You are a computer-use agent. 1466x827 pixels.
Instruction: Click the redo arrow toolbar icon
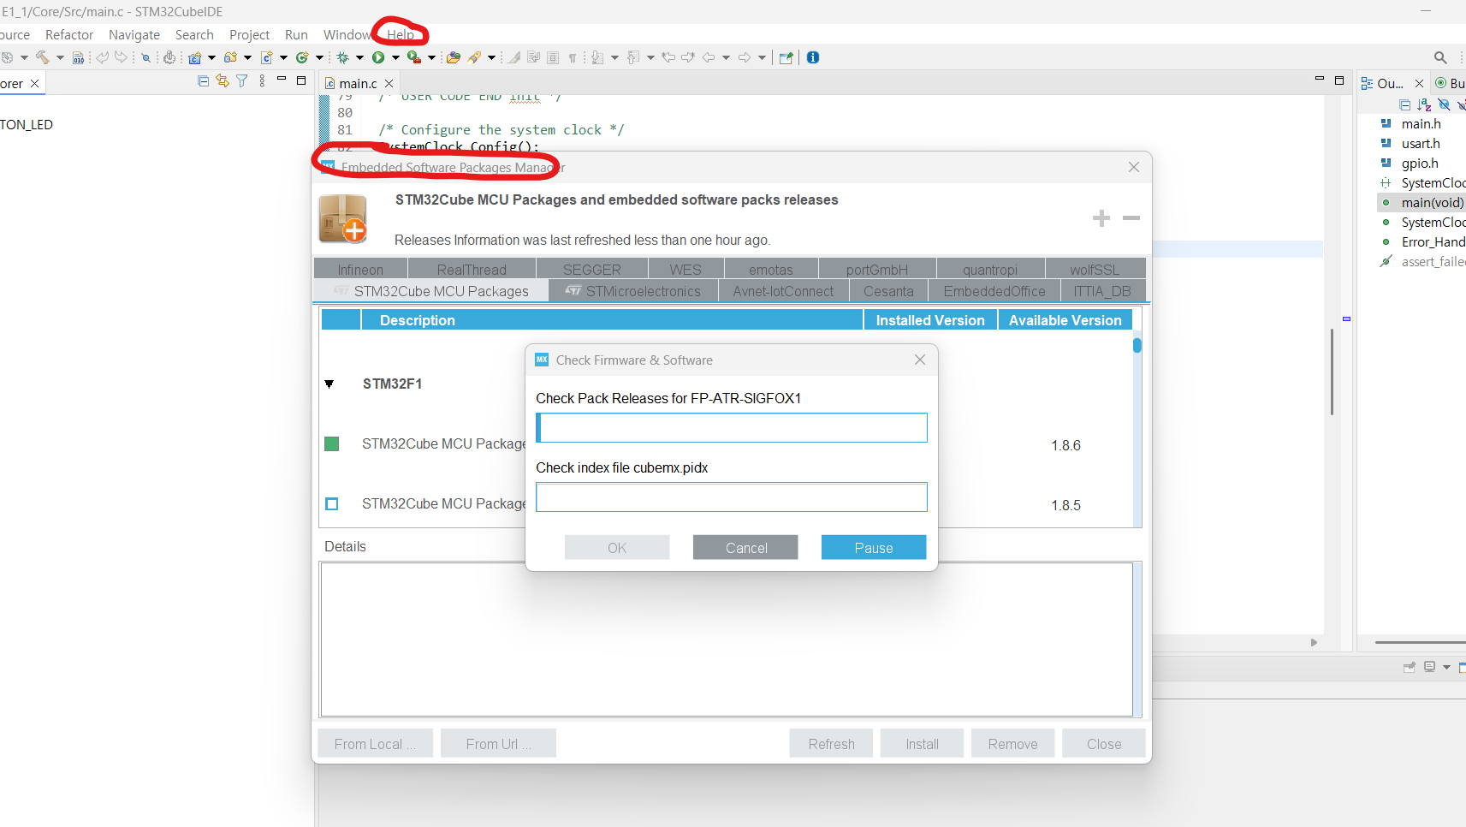coord(121,57)
